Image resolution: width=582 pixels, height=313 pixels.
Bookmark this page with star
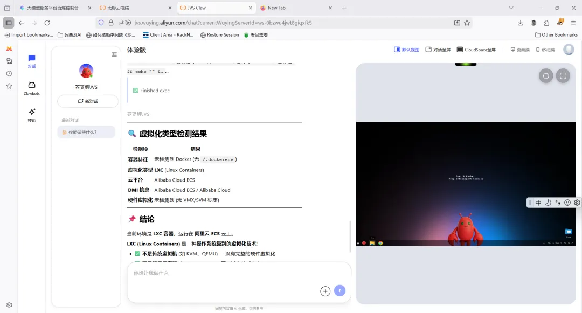tap(467, 23)
